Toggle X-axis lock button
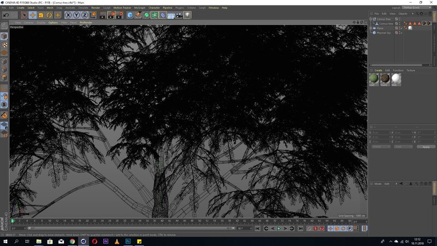Viewport: 437px width, 246px height. pyautogui.click(x=68, y=15)
